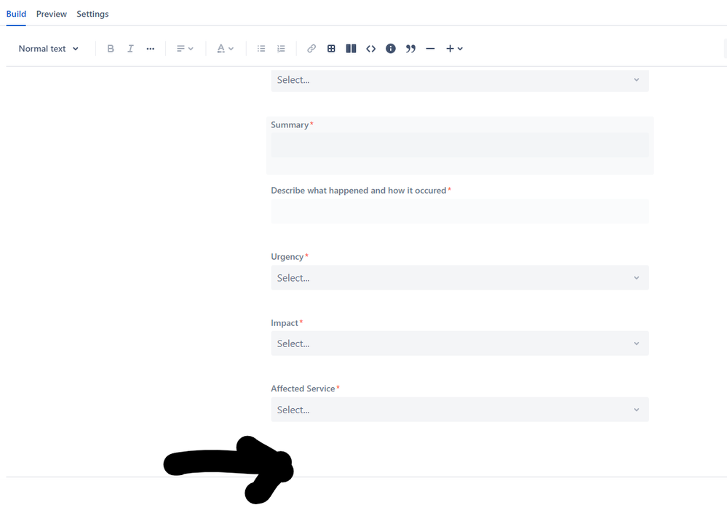
Task: Insert a hyperlink
Action: coord(311,49)
